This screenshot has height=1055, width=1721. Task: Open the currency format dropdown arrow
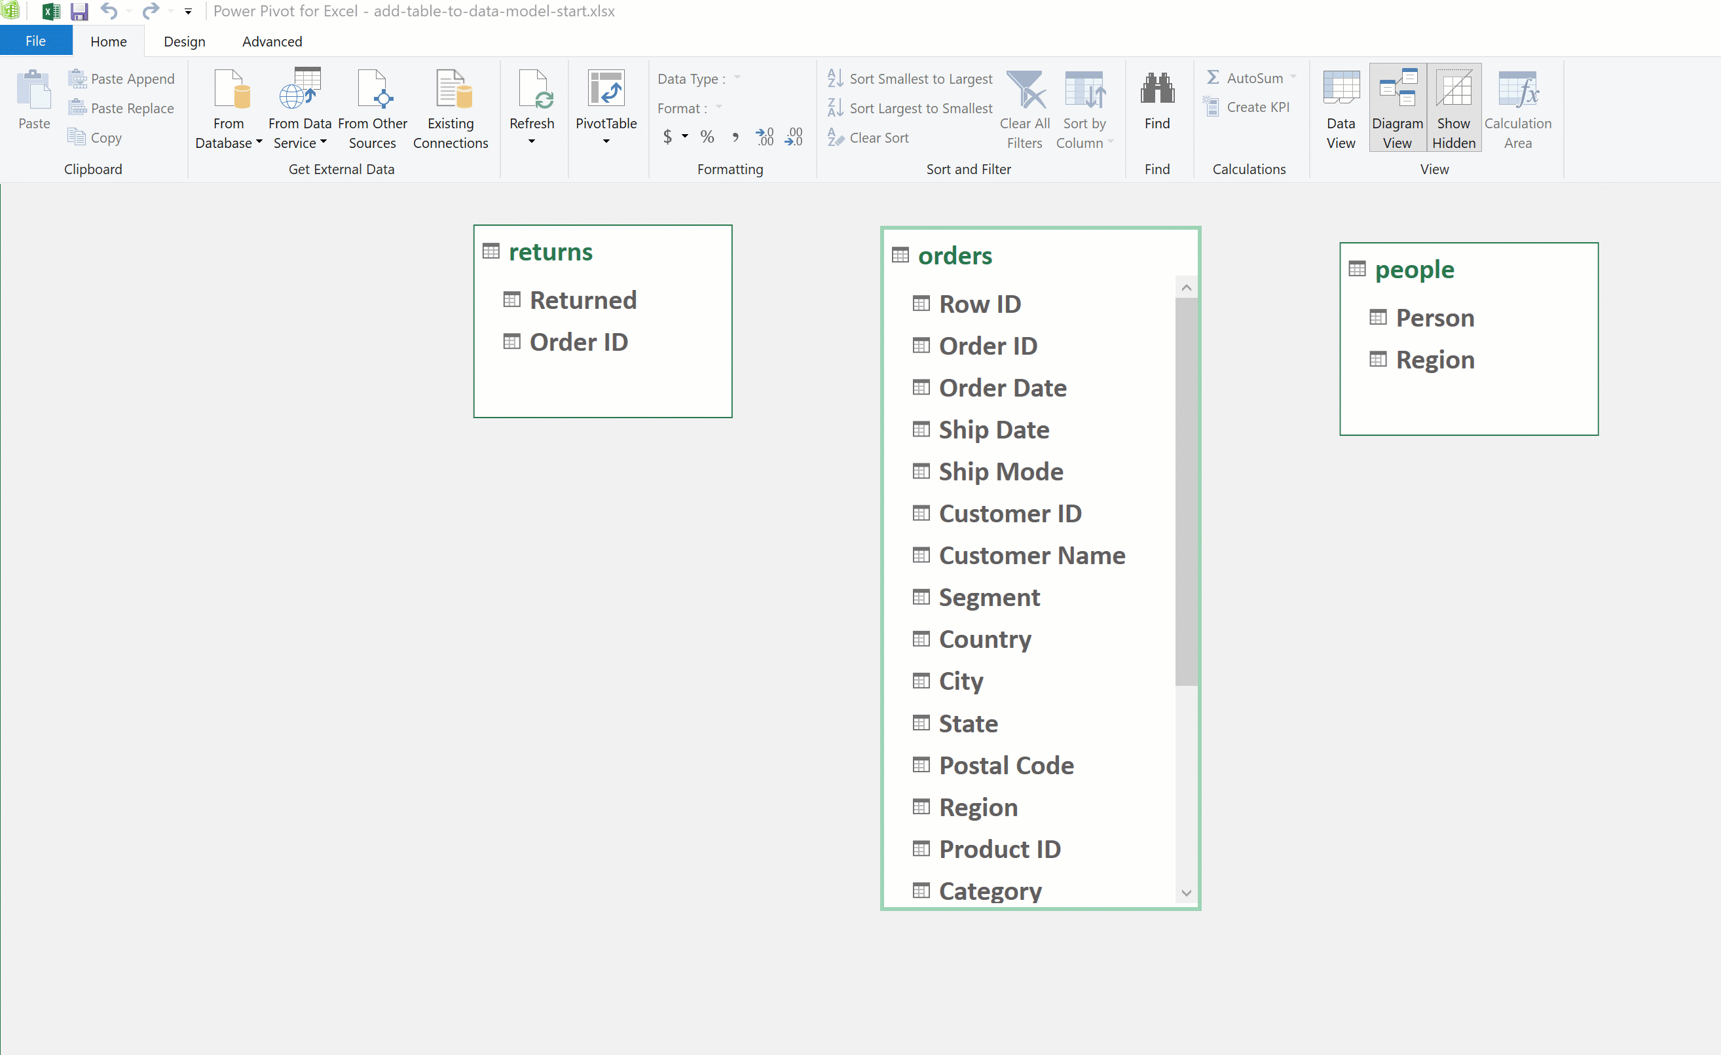point(685,136)
